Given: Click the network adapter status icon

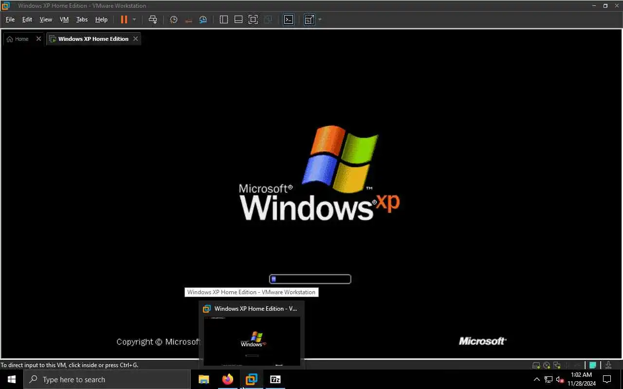Looking at the screenshot, I should click(557, 365).
